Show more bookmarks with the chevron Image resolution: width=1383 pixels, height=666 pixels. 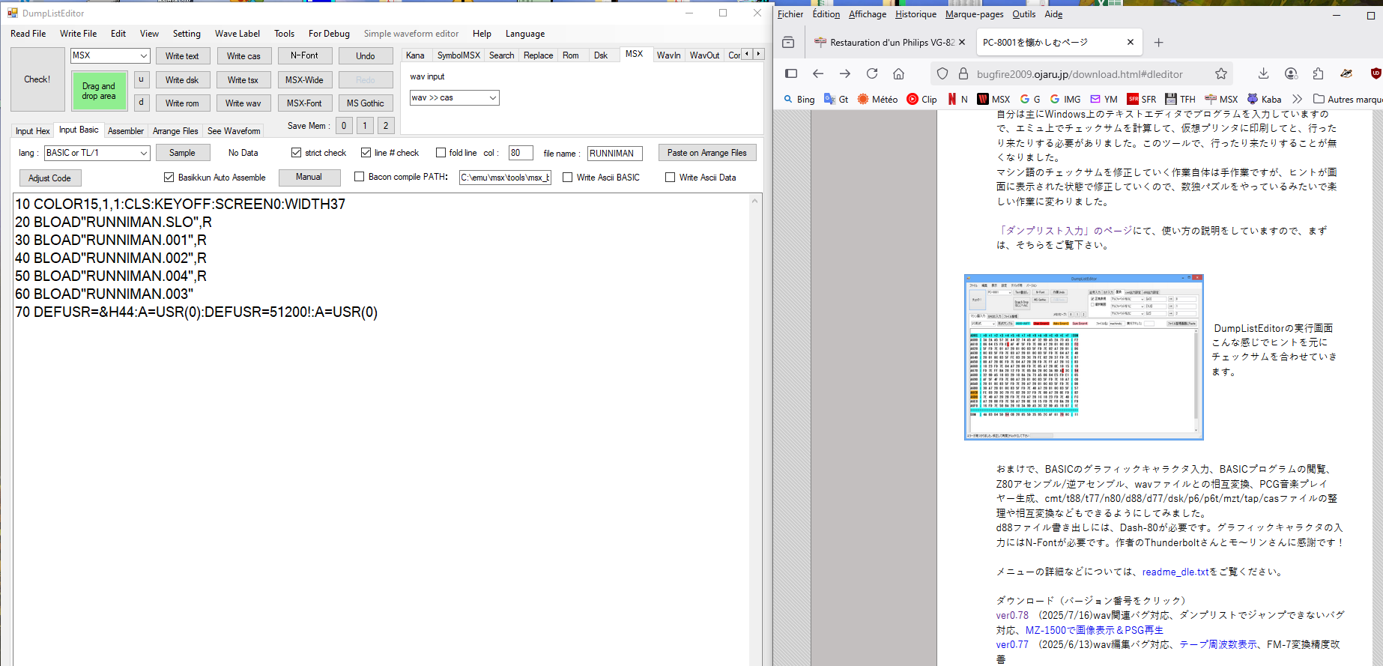1297,99
